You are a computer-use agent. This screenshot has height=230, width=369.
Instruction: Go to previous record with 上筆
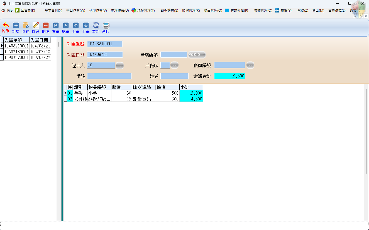pyautogui.click(x=76, y=26)
